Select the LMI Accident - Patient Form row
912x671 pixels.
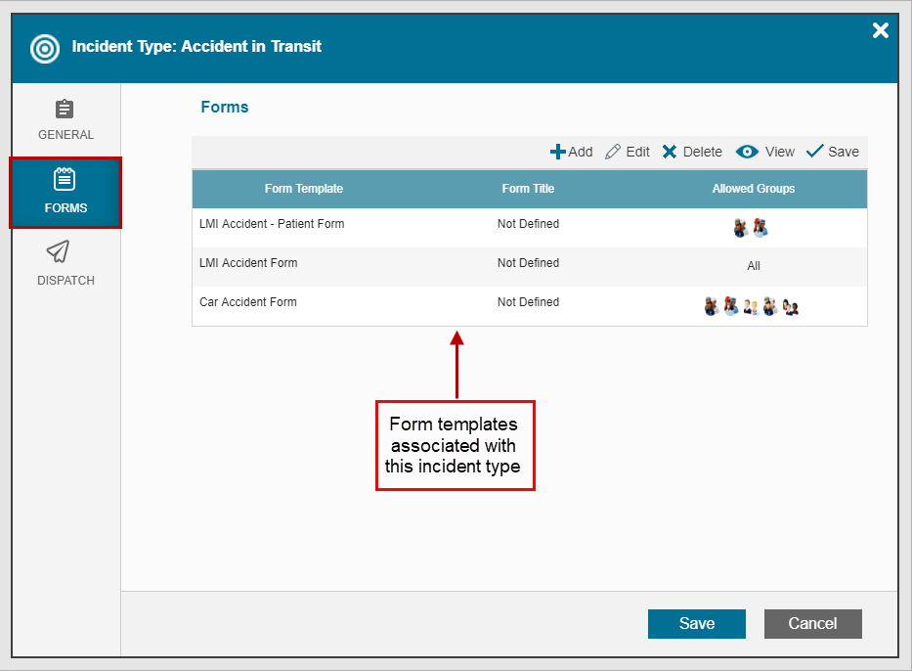point(272,224)
